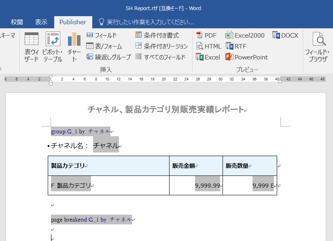Click the チャネル名： label text
333x241 pixels.
coord(70,146)
